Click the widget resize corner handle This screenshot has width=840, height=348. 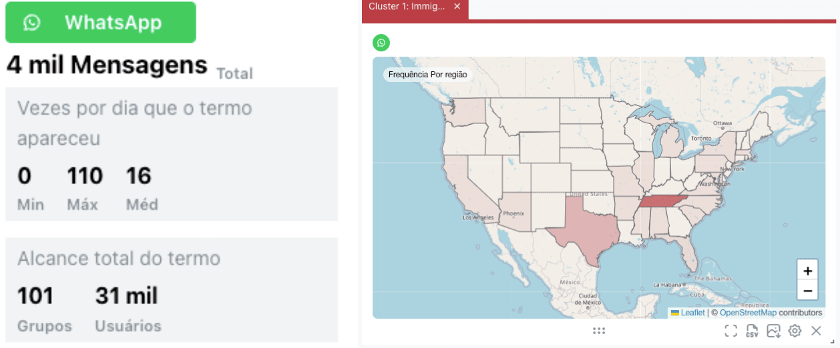832,341
